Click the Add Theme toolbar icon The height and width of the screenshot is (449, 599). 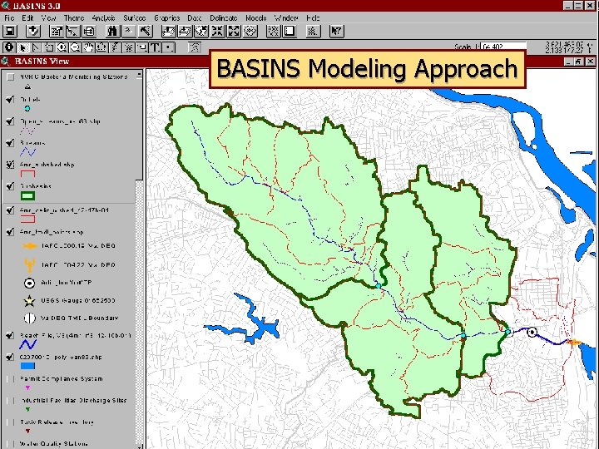tap(33, 31)
